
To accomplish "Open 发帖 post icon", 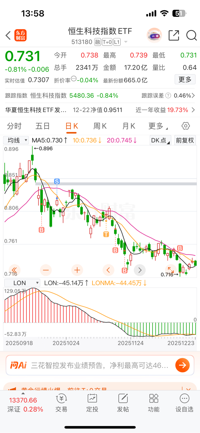I will 123,403.
